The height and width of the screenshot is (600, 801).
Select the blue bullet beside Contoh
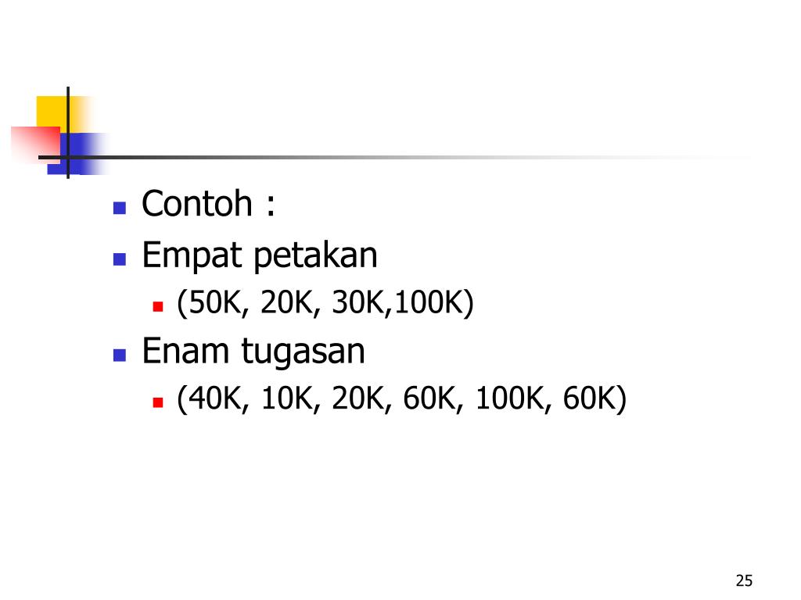click(120, 208)
